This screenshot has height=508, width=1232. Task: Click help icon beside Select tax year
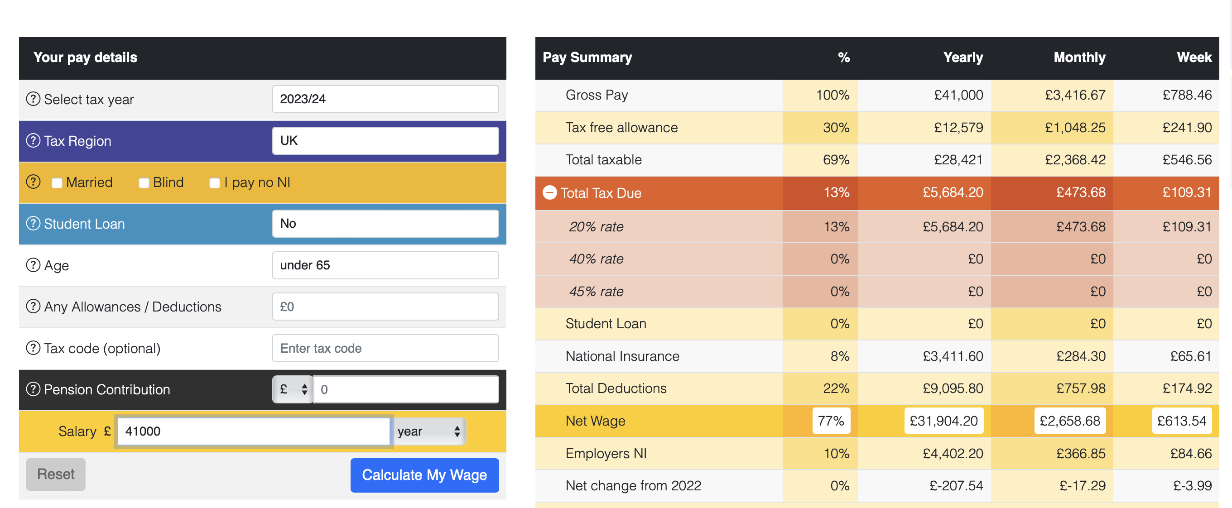coord(33,99)
